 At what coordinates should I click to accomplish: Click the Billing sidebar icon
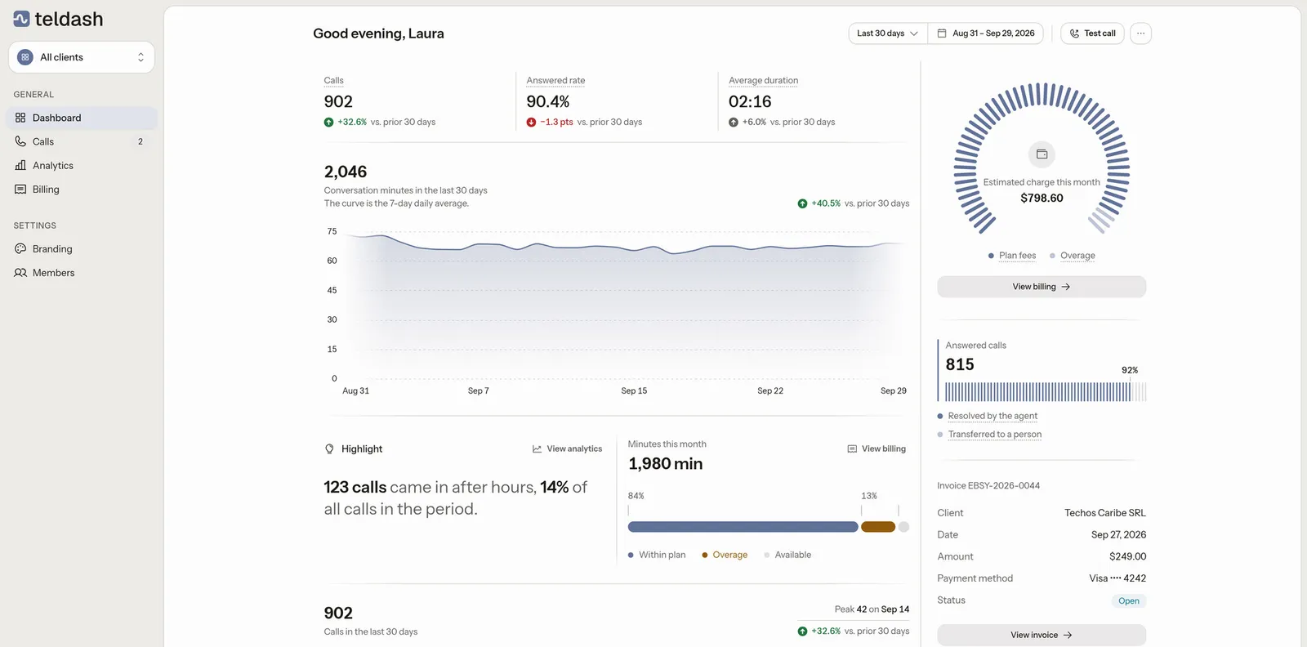click(x=20, y=189)
